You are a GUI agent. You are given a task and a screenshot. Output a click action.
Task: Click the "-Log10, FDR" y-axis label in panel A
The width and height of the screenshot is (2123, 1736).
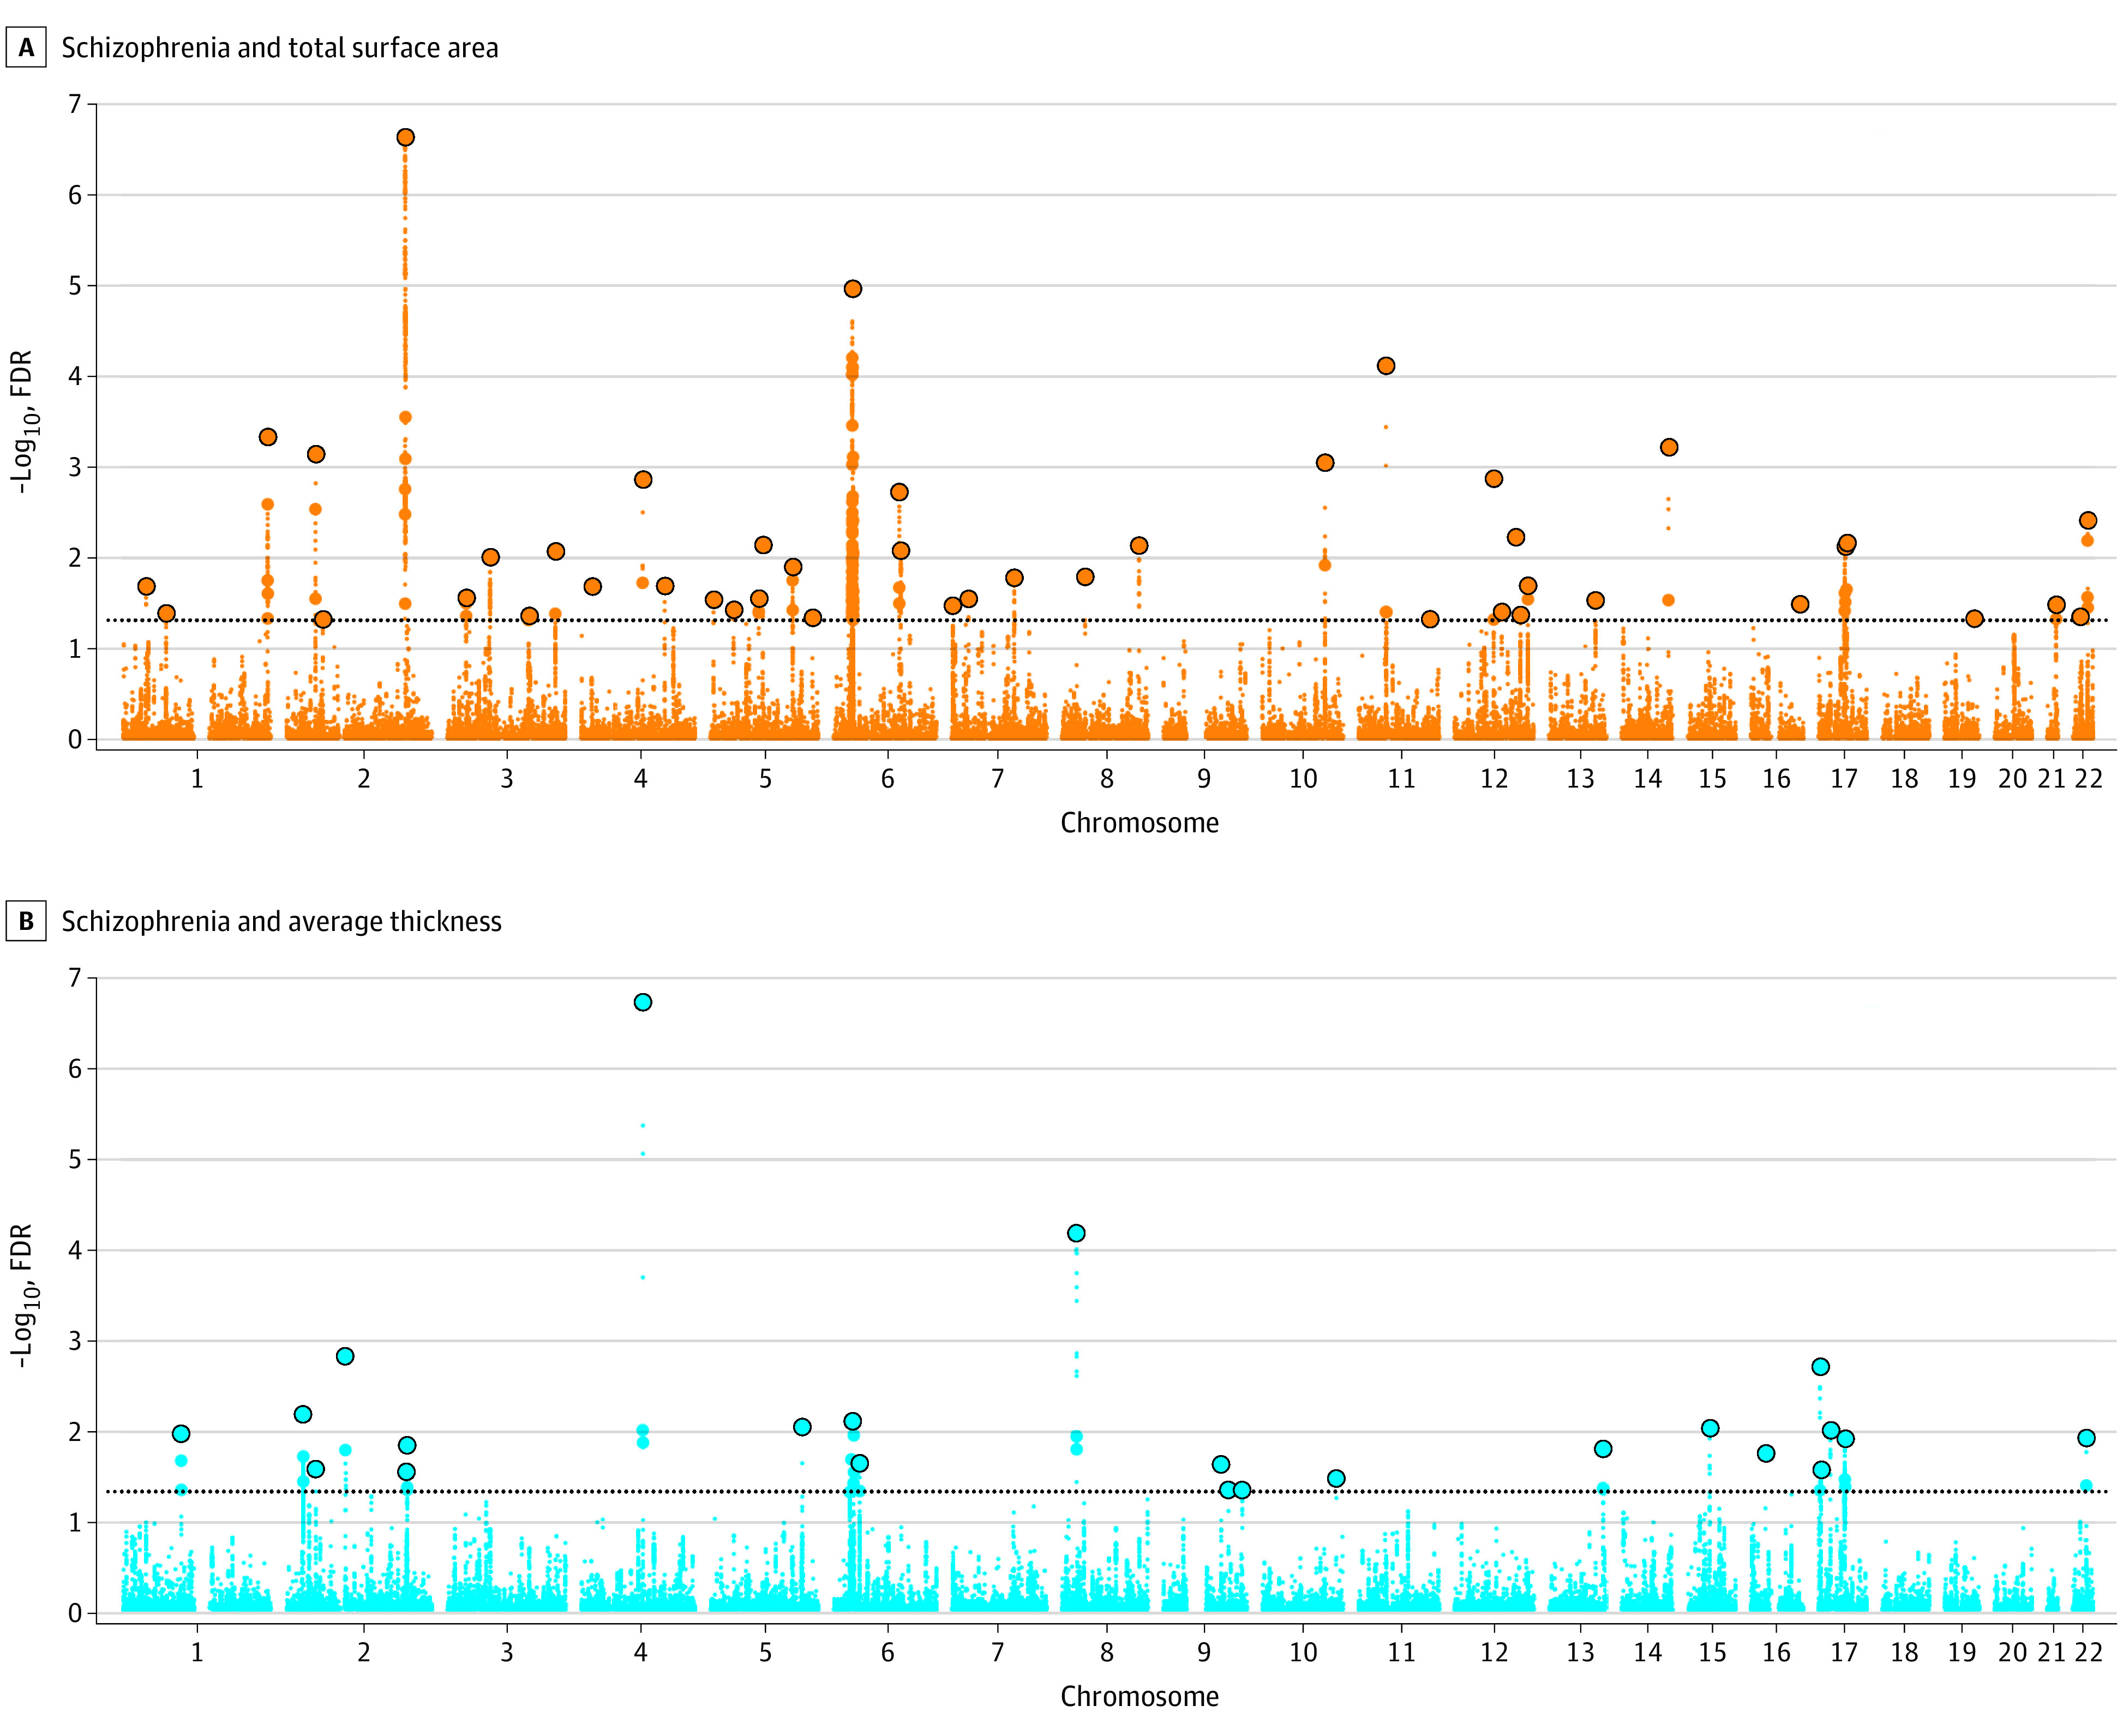coord(24,421)
